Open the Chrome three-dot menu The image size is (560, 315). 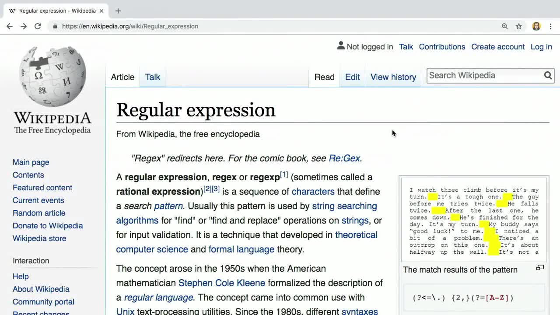click(550, 26)
